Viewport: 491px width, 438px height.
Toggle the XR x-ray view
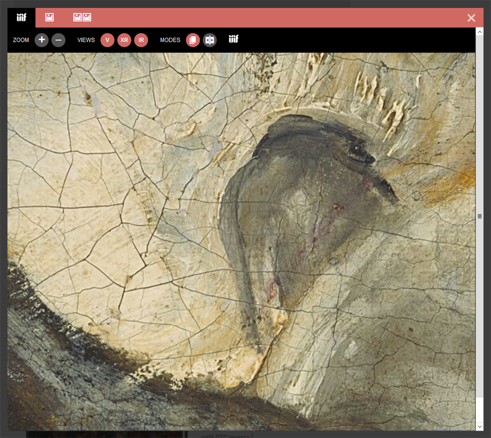tap(124, 40)
